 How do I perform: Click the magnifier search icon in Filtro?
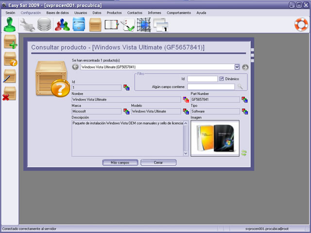point(240,86)
